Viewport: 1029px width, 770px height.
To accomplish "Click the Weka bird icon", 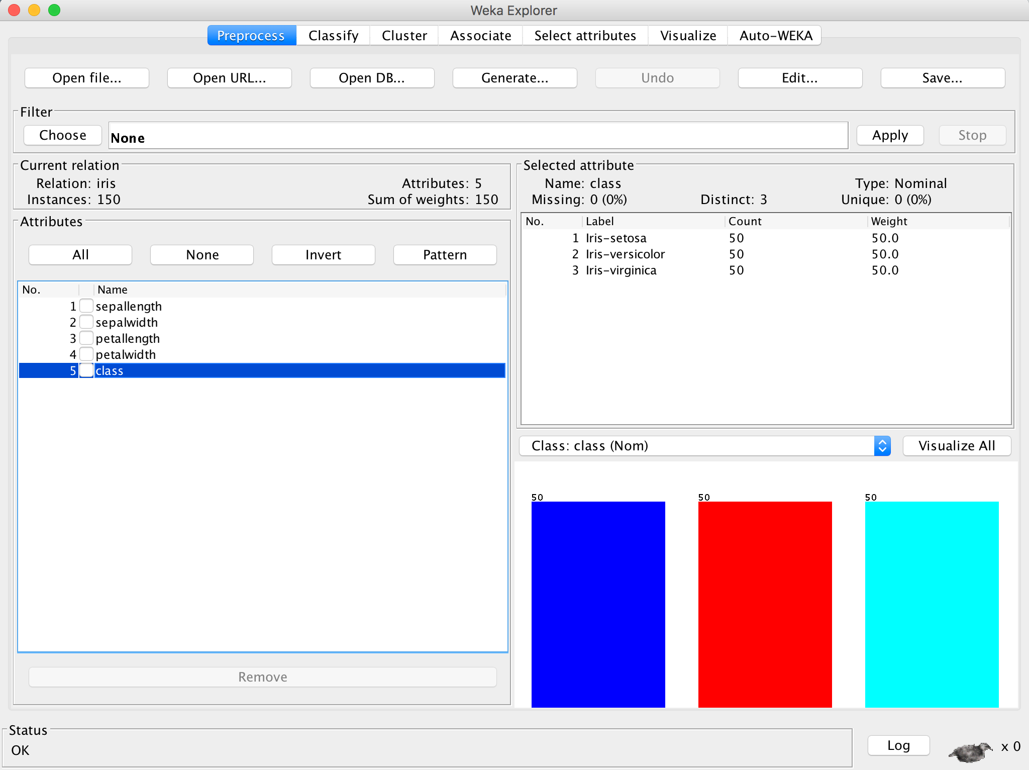I will [x=970, y=751].
